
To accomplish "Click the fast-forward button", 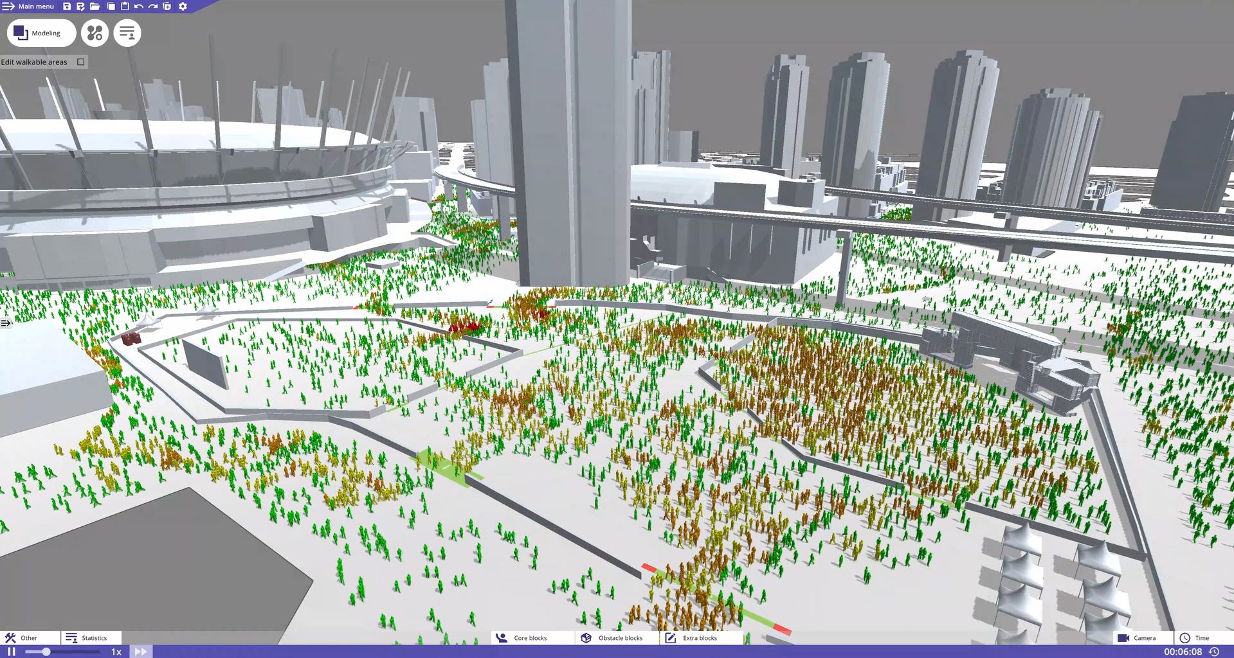I will coord(140,652).
